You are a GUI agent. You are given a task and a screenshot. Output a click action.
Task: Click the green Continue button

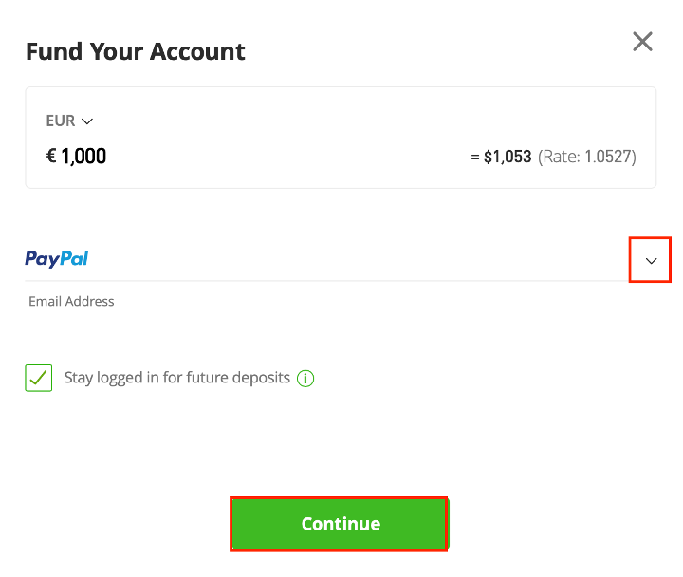coord(339,524)
